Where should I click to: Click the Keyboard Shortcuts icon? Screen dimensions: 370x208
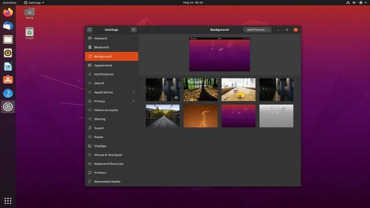[x=90, y=164]
